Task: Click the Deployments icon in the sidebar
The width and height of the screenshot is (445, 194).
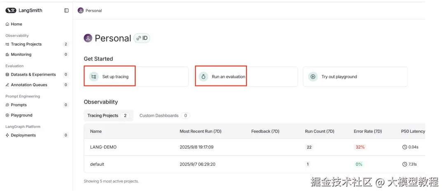Action: (7, 135)
